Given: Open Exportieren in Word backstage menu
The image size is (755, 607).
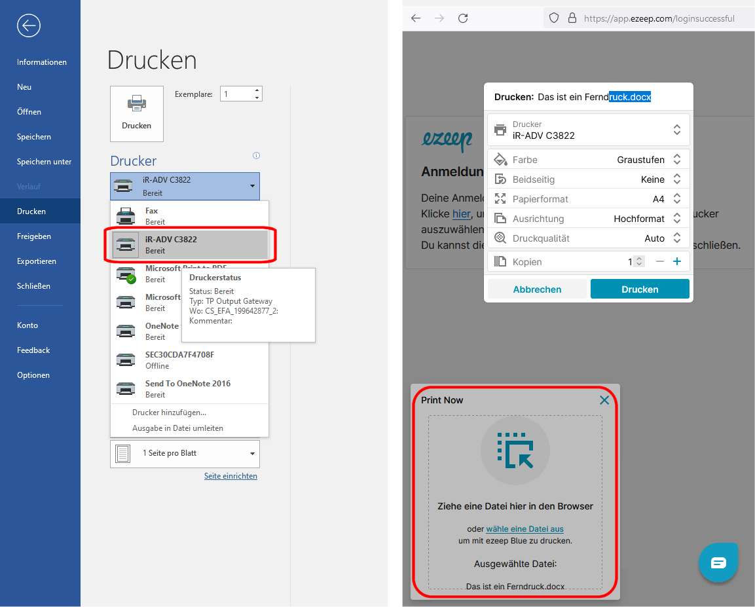Looking at the screenshot, I should coord(37,261).
